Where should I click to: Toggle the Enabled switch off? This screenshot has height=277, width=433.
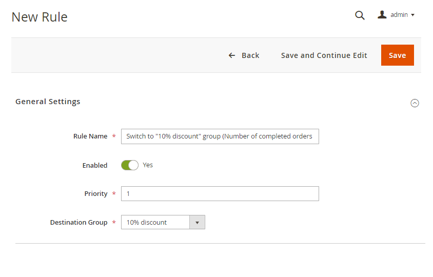coord(130,165)
